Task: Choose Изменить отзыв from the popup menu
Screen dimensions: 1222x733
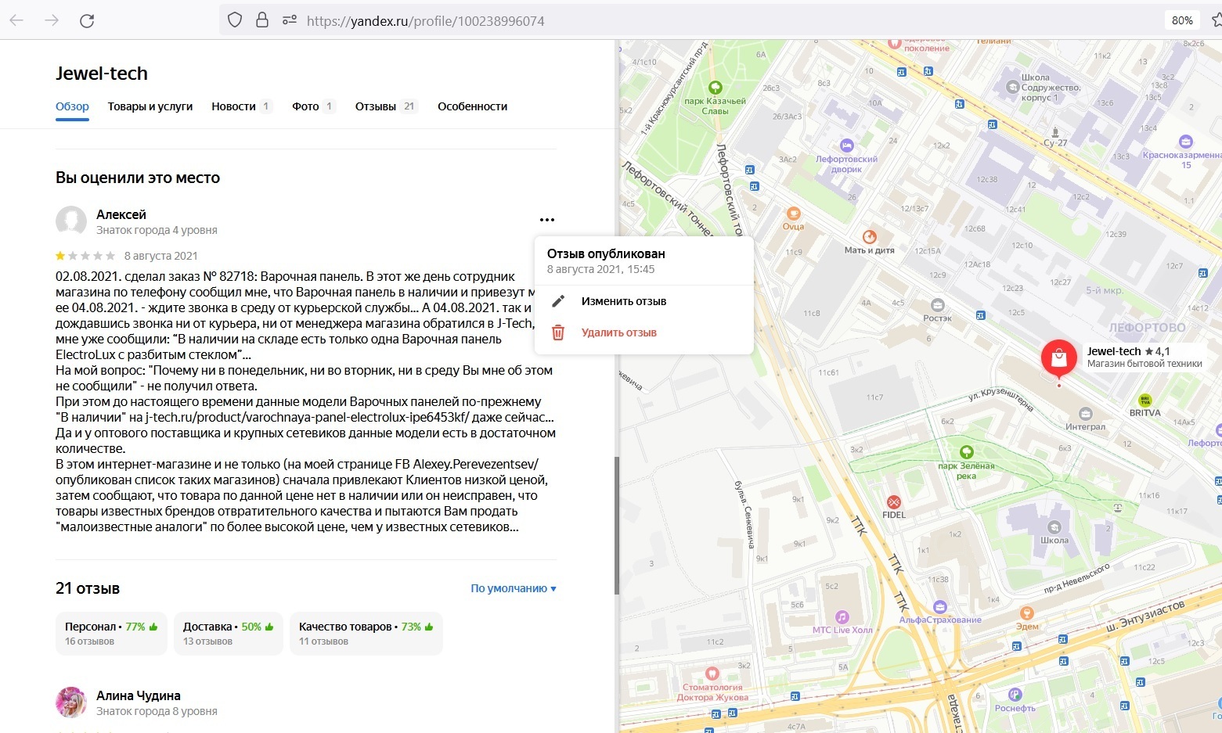Action: tap(624, 301)
